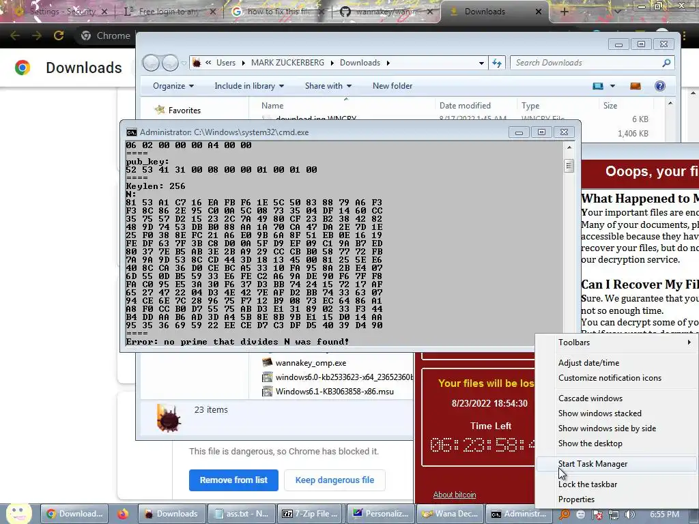Screen dimensions: 699x524
Task: Click cmd window scrollbar up arrow
Action: (569, 147)
